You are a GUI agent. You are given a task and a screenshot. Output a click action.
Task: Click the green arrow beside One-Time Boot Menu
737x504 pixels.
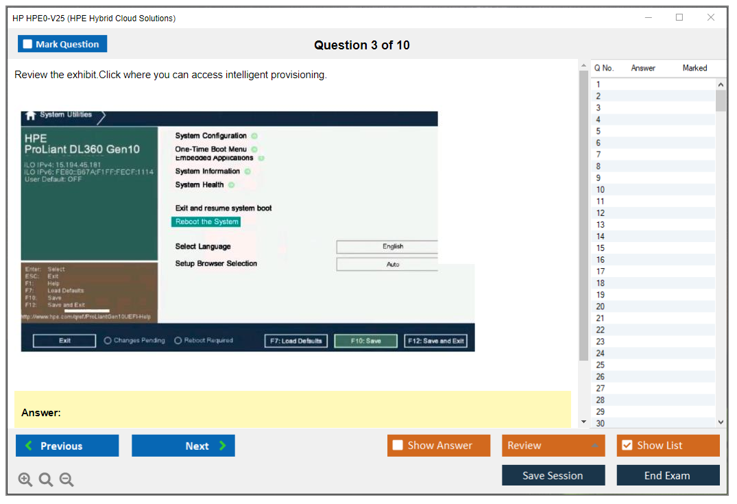pyautogui.click(x=254, y=149)
